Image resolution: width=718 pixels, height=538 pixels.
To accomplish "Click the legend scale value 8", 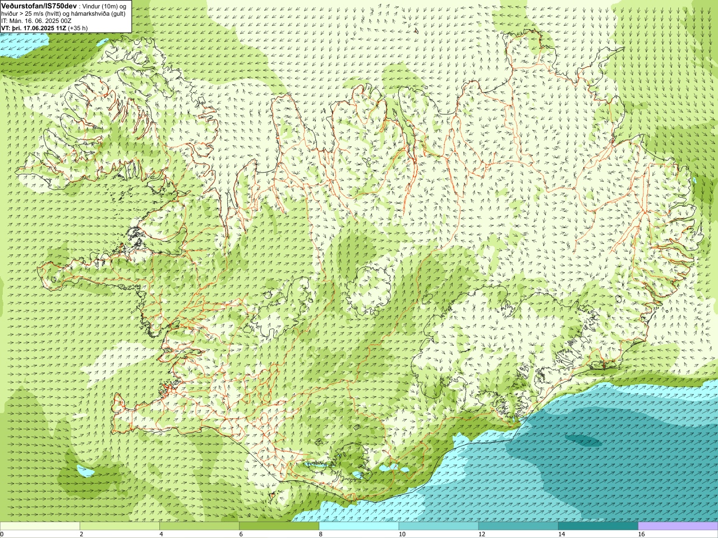I will [x=321, y=534].
